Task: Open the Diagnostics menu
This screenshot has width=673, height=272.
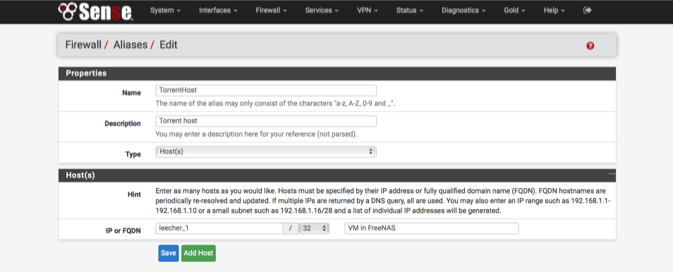Action: pyautogui.click(x=463, y=11)
